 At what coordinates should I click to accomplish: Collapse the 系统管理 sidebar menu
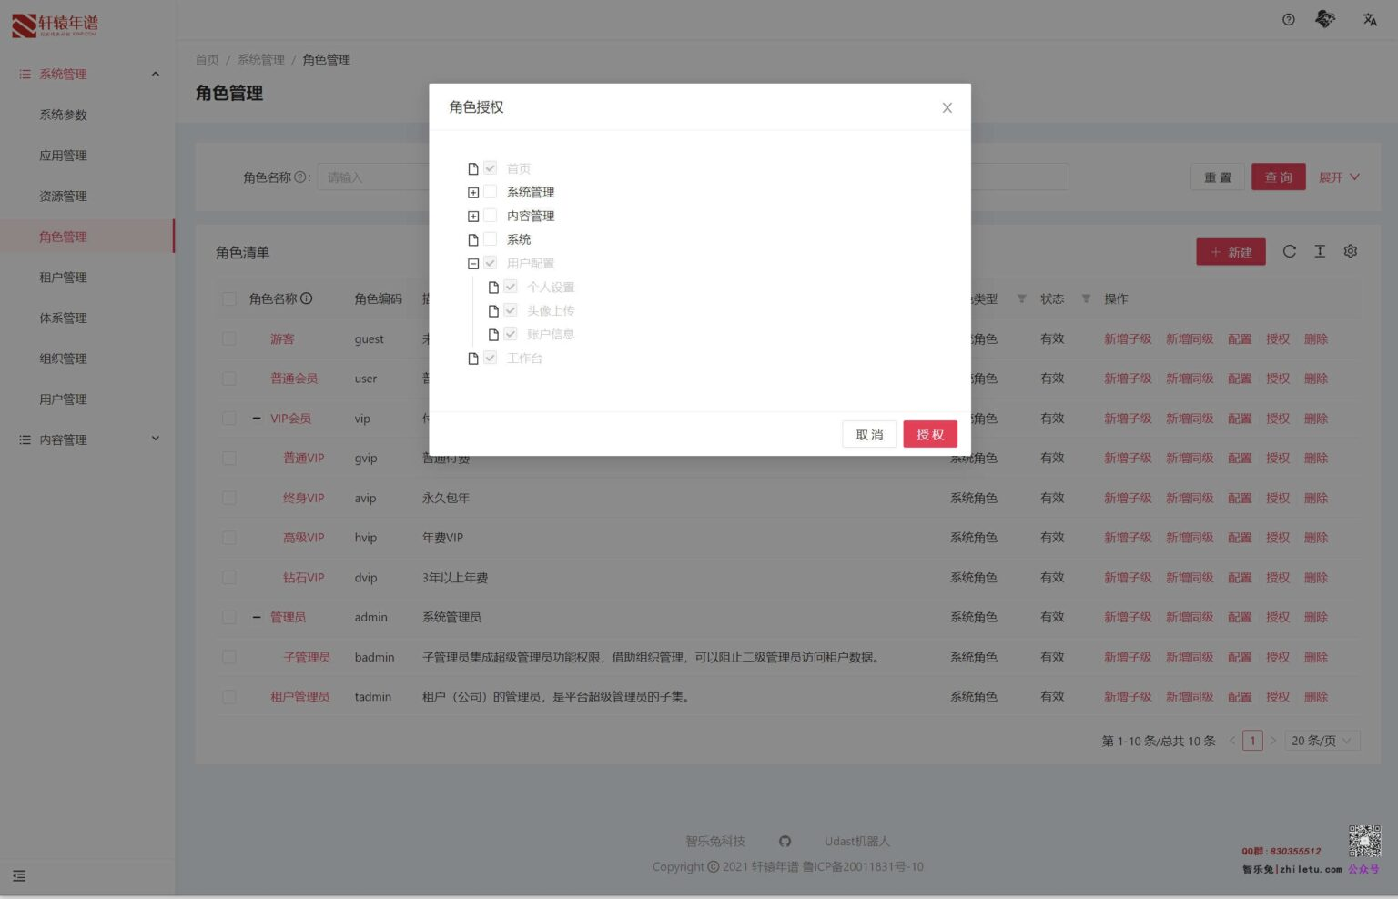coord(87,75)
